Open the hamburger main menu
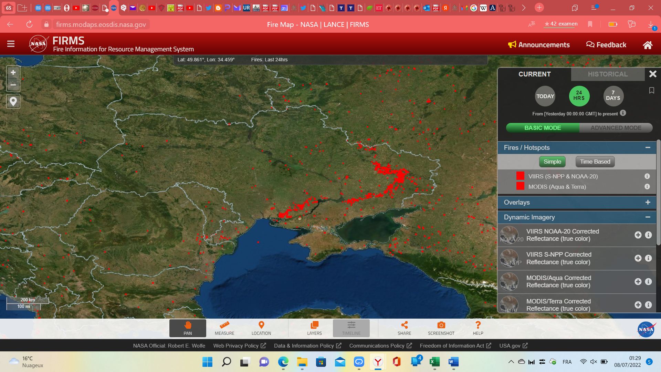 pyautogui.click(x=11, y=44)
